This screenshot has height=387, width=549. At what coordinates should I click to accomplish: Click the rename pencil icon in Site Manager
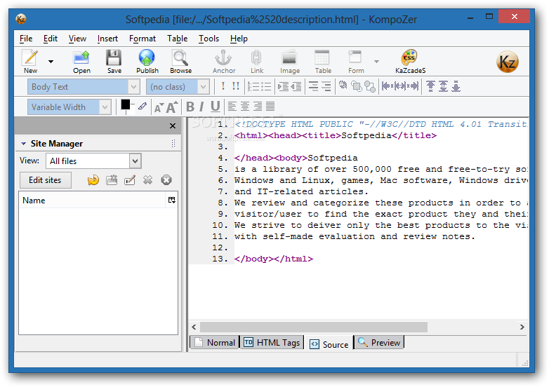pyautogui.click(x=130, y=180)
